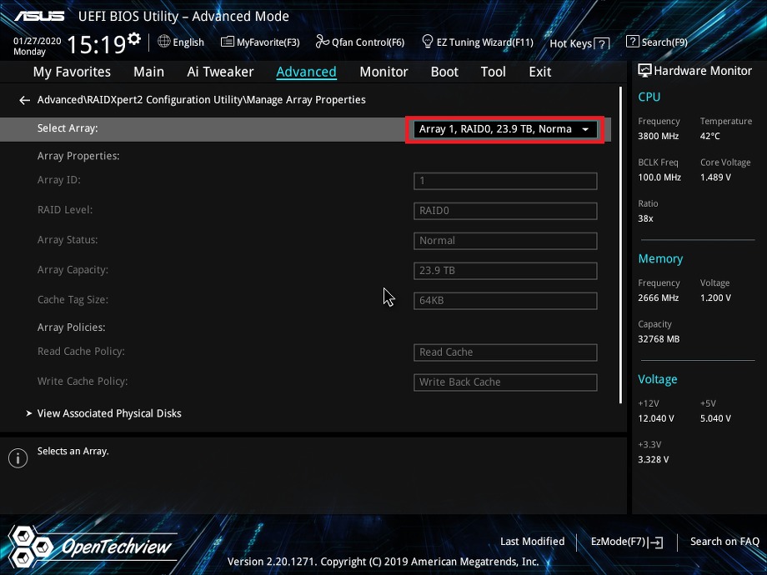Expand View Associated Physical Disks
This screenshot has height=575, width=767.
click(x=109, y=413)
